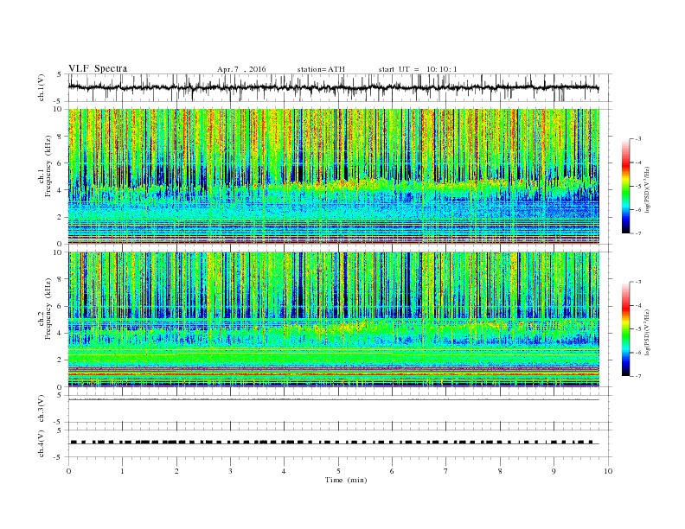The width and height of the screenshot is (685, 529).
Task: Click the log(PSD) label beside lower colorbar
Action: pos(647,332)
